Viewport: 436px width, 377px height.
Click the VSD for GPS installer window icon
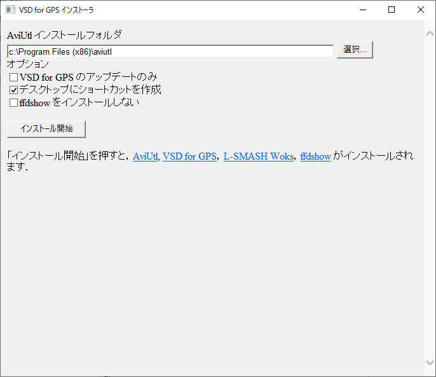[x=10, y=10]
